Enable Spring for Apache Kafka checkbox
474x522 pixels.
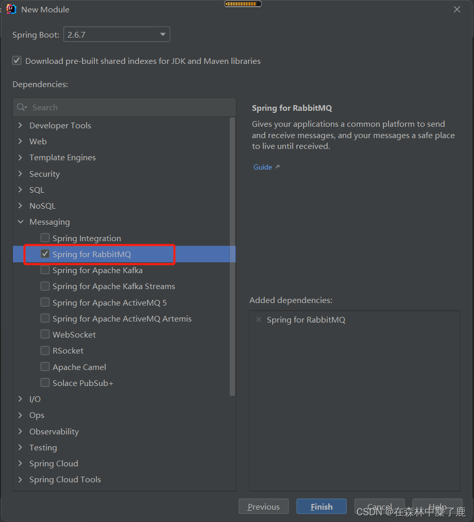point(45,270)
